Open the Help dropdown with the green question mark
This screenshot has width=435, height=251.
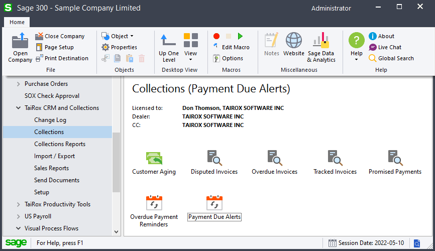tap(357, 47)
